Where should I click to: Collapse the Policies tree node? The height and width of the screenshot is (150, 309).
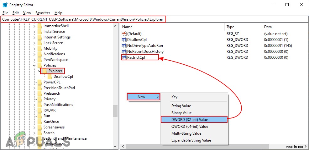click(34, 65)
